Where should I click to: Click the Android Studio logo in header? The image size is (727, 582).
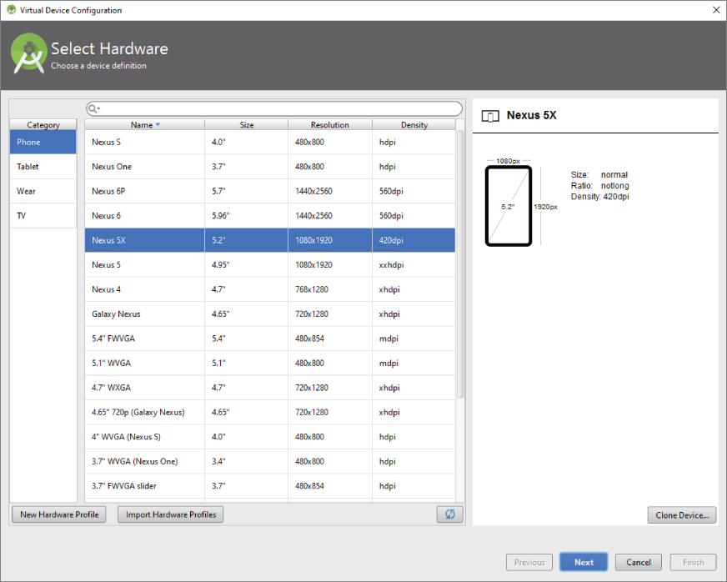pos(28,55)
